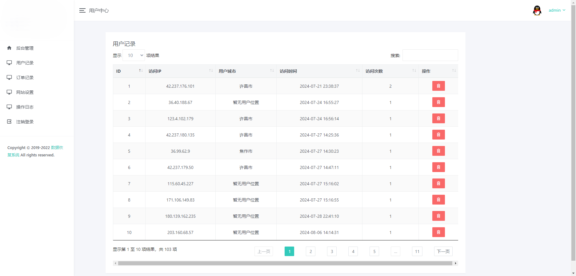Go to page 4 of results
576x276 pixels.
click(353, 251)
